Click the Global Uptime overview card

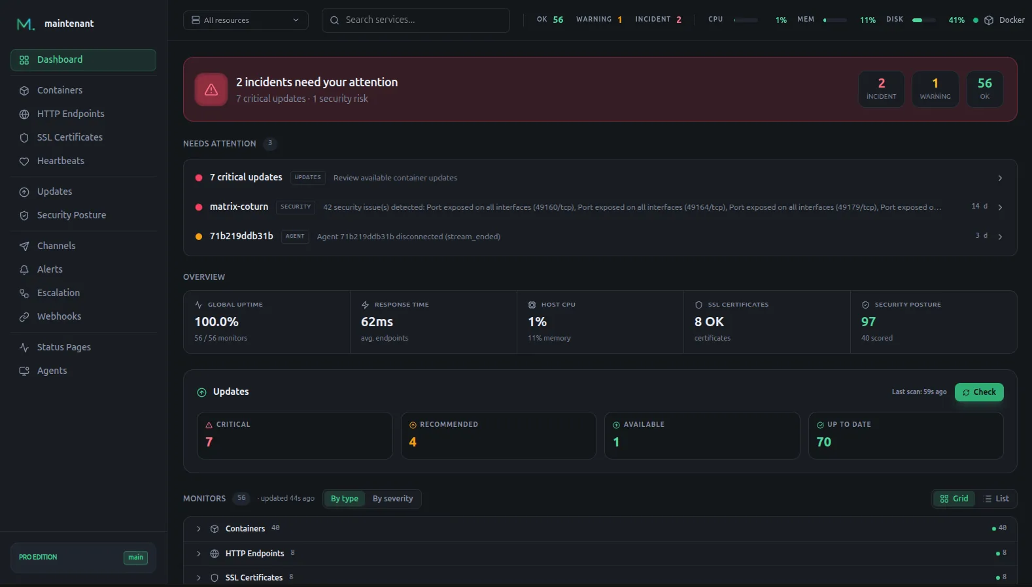[267, 322]
